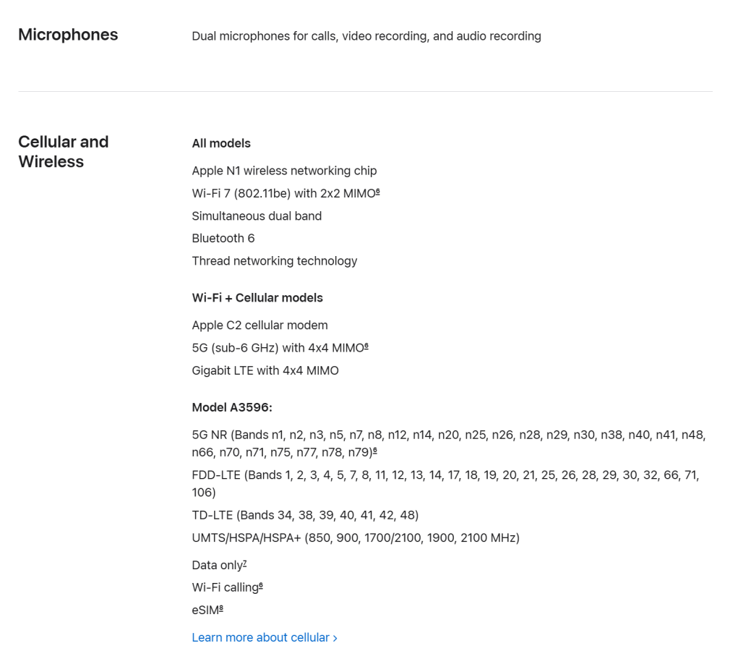Click the Microphones section heading
This screenshot has width=751, height=651.
coord(68,35)
